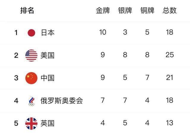Select the 铜牌 column header
190x134 pixels.
[x=147, y=10]
